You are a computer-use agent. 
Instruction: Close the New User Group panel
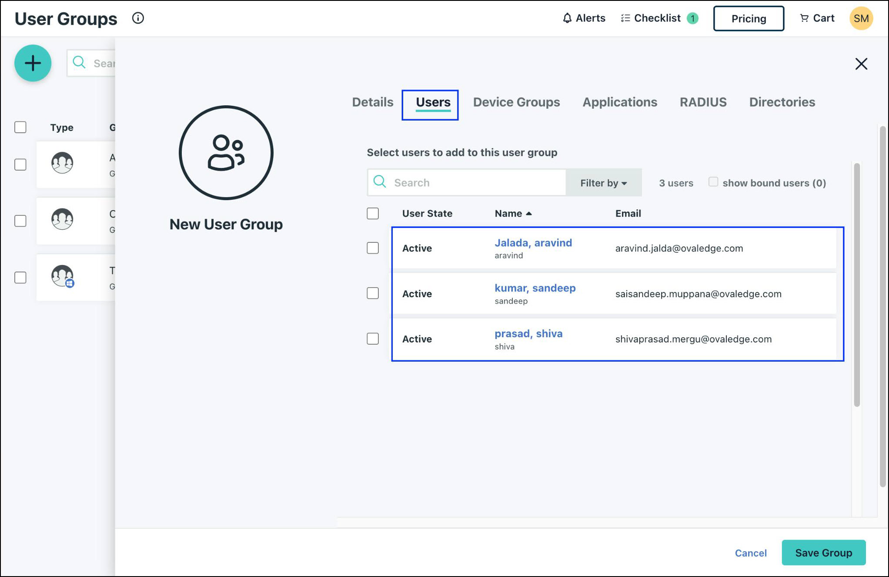[861, 64]
